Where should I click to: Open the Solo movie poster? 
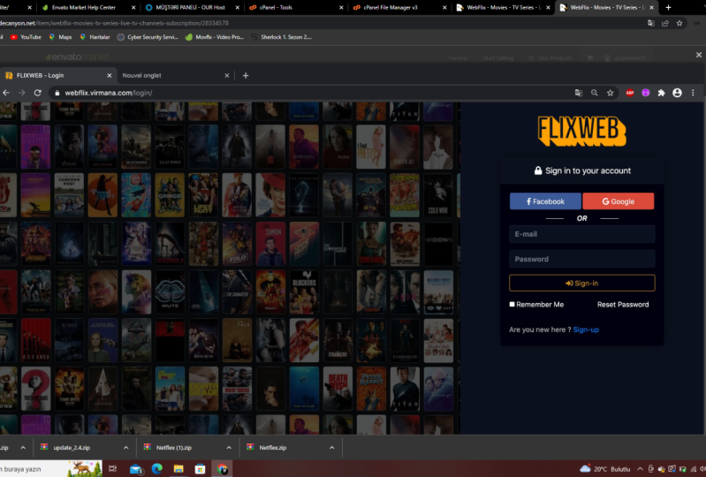coord(237,244)
